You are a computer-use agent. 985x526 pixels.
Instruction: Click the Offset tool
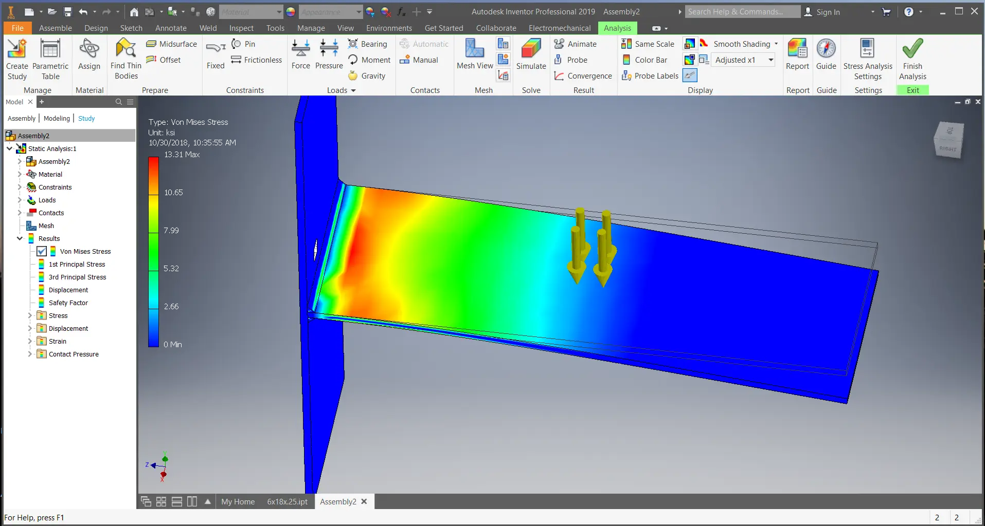point(164,60)
